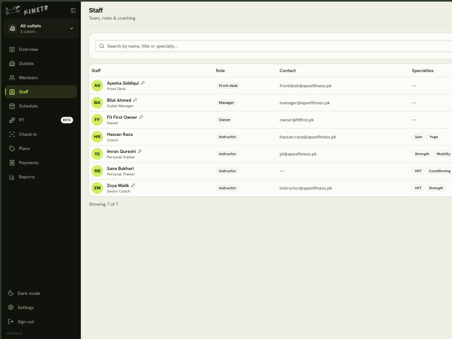Click the Kineto logo
Viewport: 452px width, 339px height.
(x=27, y=10)
